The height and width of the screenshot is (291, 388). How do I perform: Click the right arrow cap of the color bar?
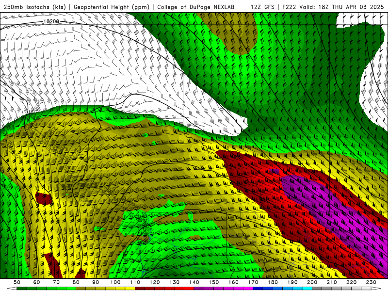pyautogui.click(x=376, y=289)
